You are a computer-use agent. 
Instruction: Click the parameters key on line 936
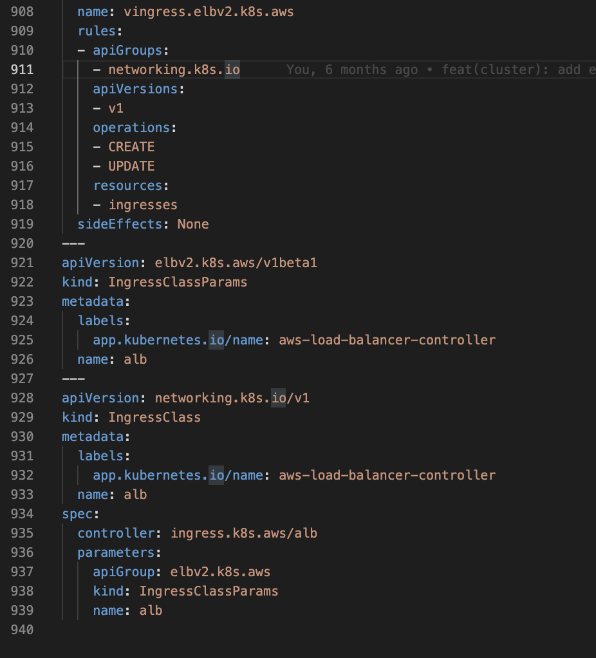click(x=116, y=552)
